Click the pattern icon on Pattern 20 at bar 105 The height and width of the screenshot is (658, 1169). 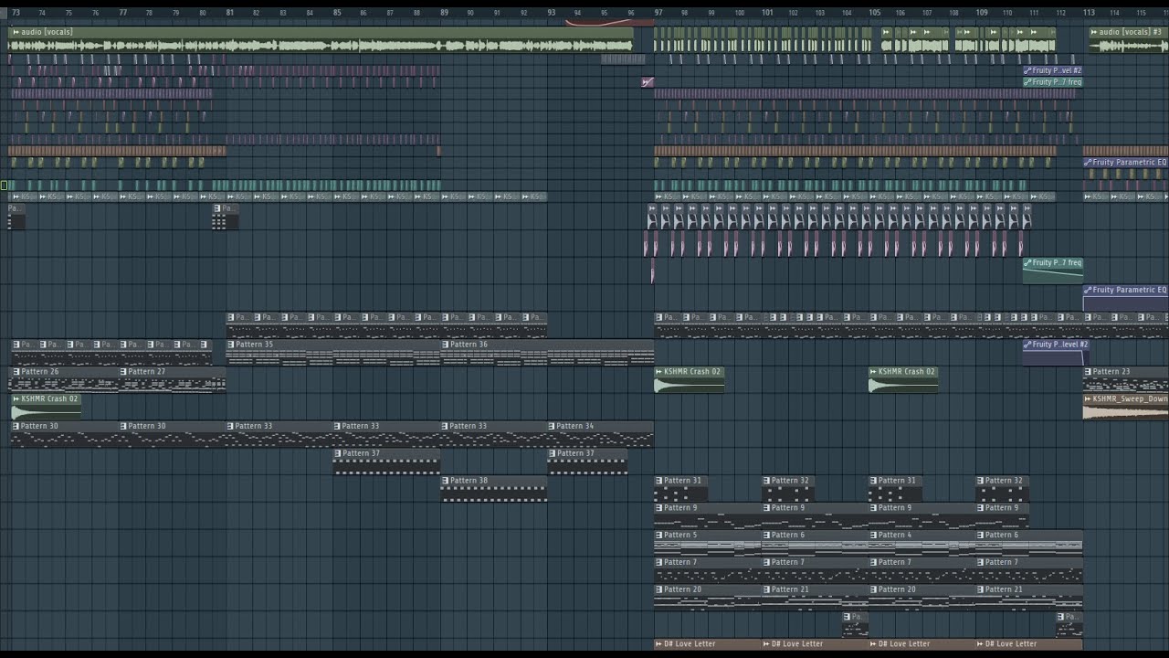click(x=874, y=589)
